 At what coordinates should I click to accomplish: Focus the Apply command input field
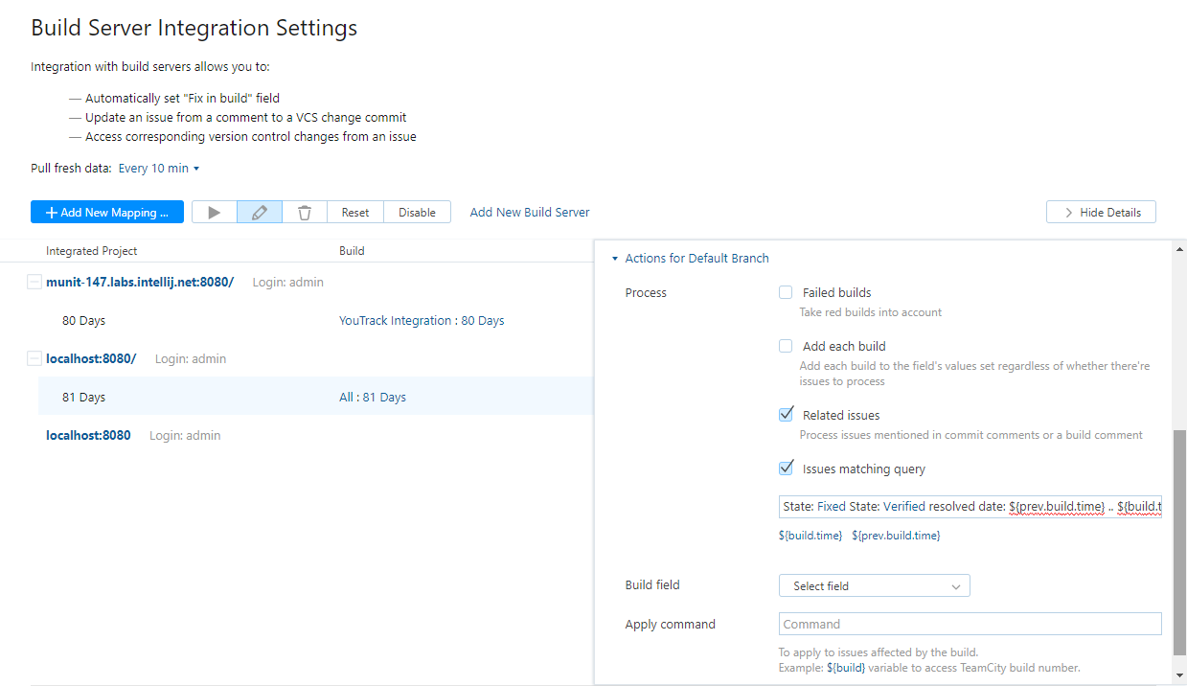[970, 624]
